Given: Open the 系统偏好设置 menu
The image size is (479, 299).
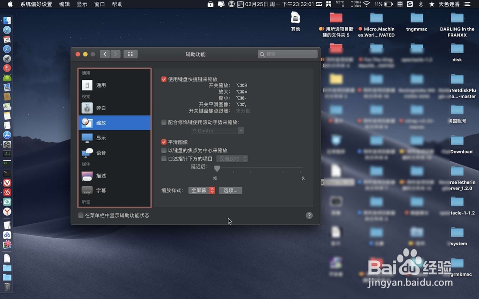Looking at the screenshot, I should pos(36,4).
